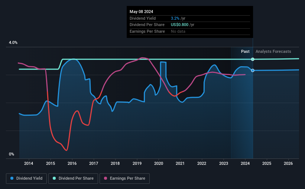Click 'Dividend Yield' row label in tooltip
The width and height of the screenshot is (305, 189).
[143, 18]
